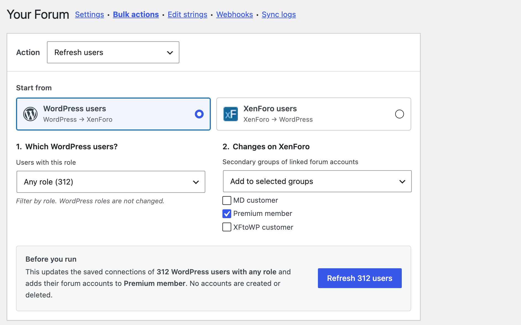Expand the Add to selected groups dropdown
This screenshot has height=325, width=521.
tap(317, 181)
